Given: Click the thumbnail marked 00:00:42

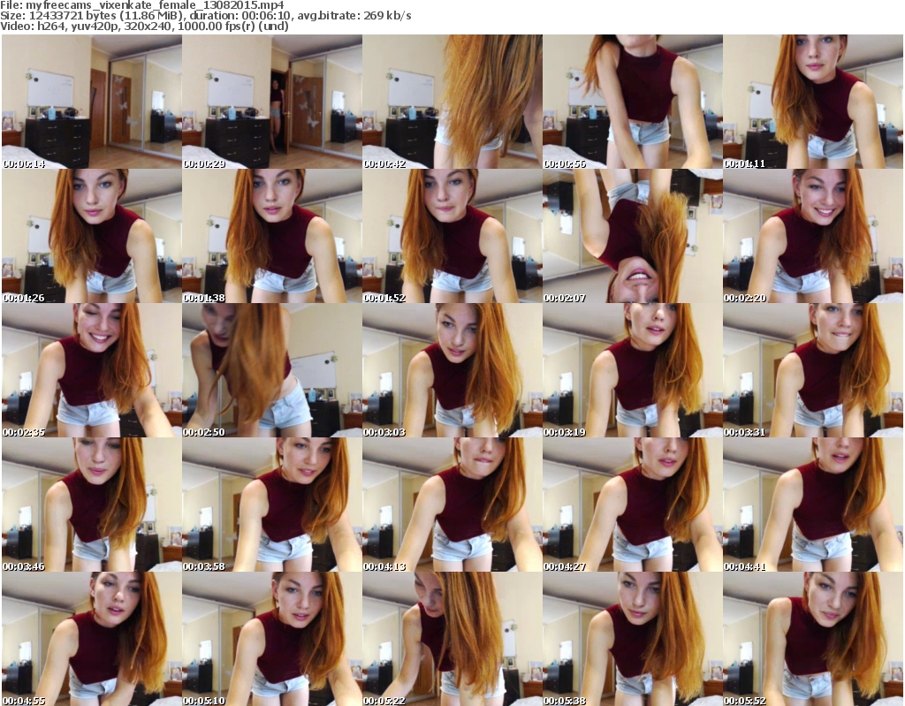Looking at the screenshot, I should coord(452,102).
